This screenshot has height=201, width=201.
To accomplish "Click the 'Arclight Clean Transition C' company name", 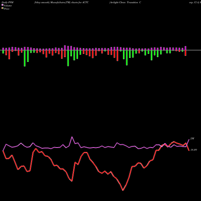I will 125,2.
